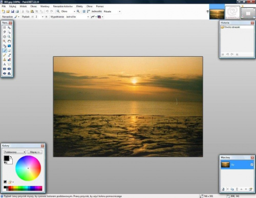256x198 pixels.
Task: Select the Pan hand tool
Action: 9,41
